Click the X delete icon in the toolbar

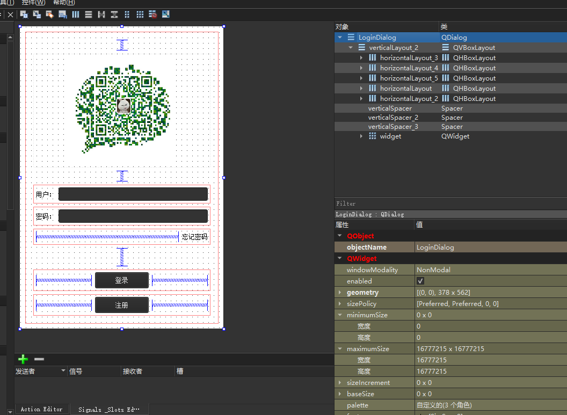click(x=11, y=15)
